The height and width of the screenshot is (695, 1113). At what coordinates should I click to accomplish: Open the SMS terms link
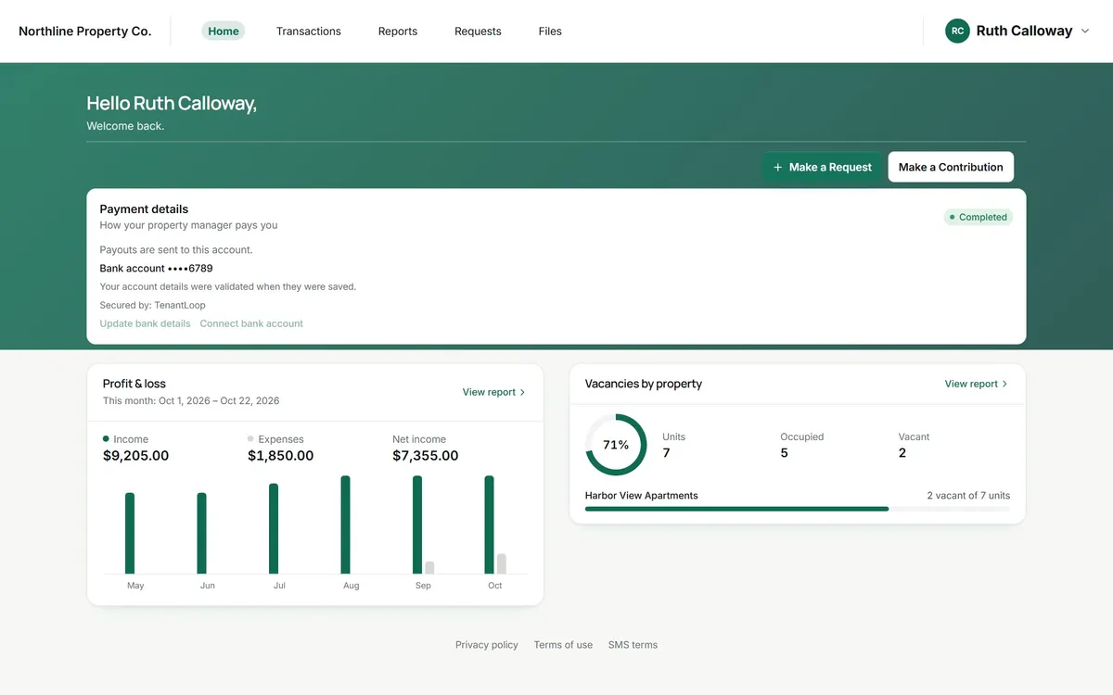click(633, 645)
